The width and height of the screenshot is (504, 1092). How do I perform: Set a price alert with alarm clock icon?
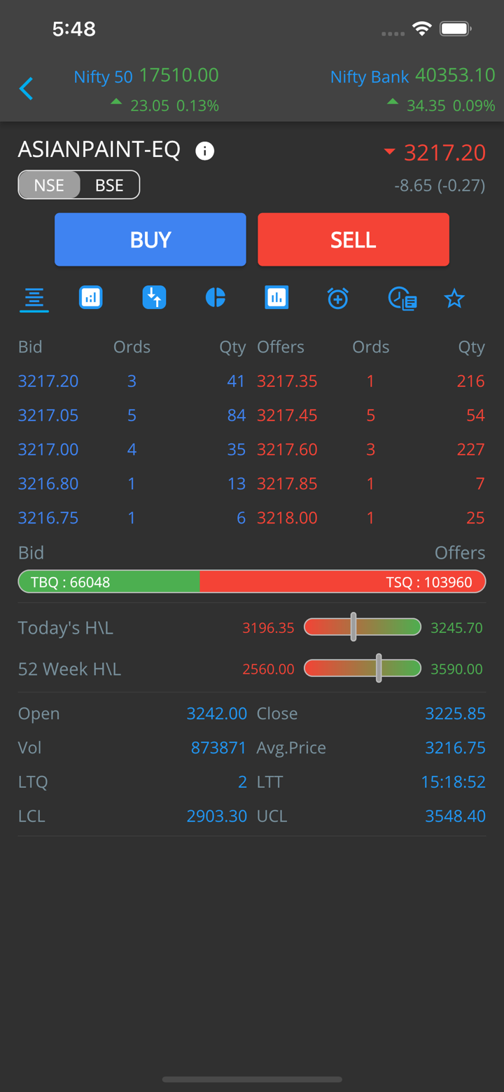[337, 299]
